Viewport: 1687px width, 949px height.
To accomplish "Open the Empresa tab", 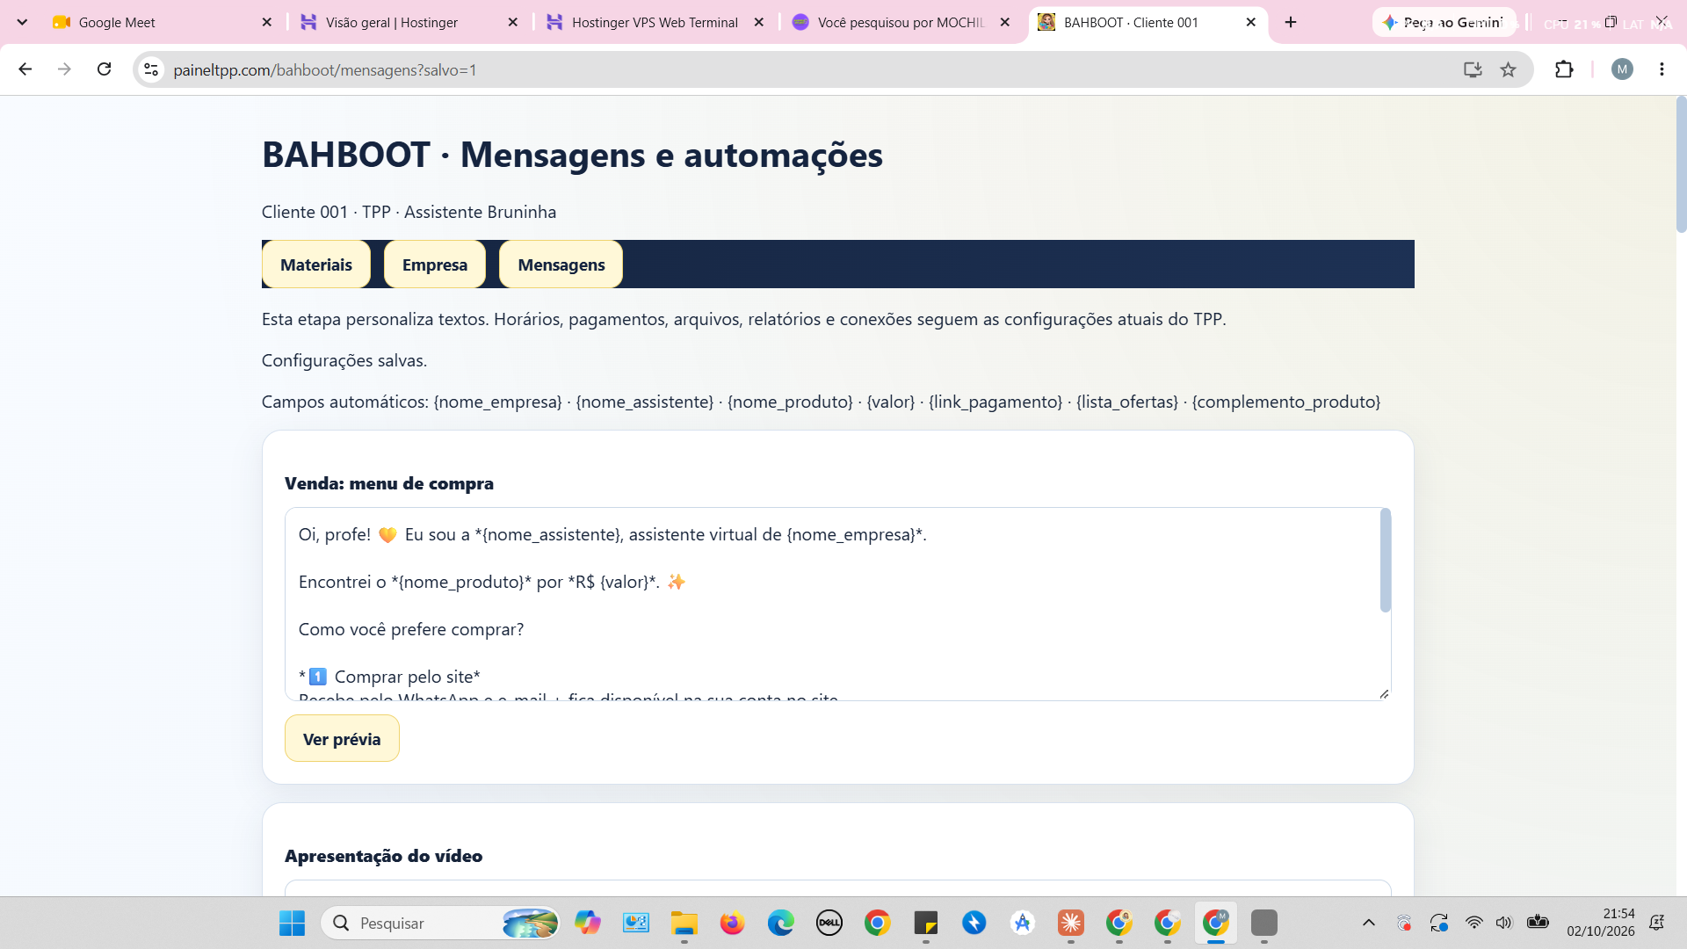I will pyautogui.click(x=434, y=264).
